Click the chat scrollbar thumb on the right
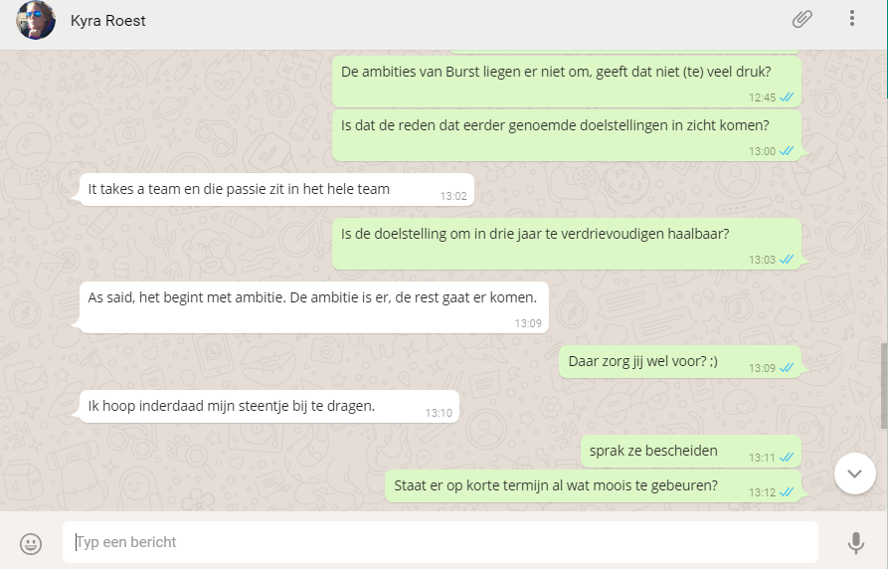Screen dimensions: 888x569 [884, 385]
